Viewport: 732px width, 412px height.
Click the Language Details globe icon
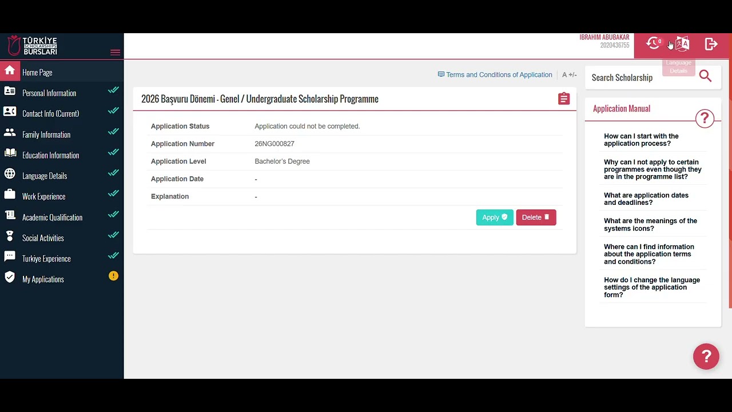tap(10, 173)
